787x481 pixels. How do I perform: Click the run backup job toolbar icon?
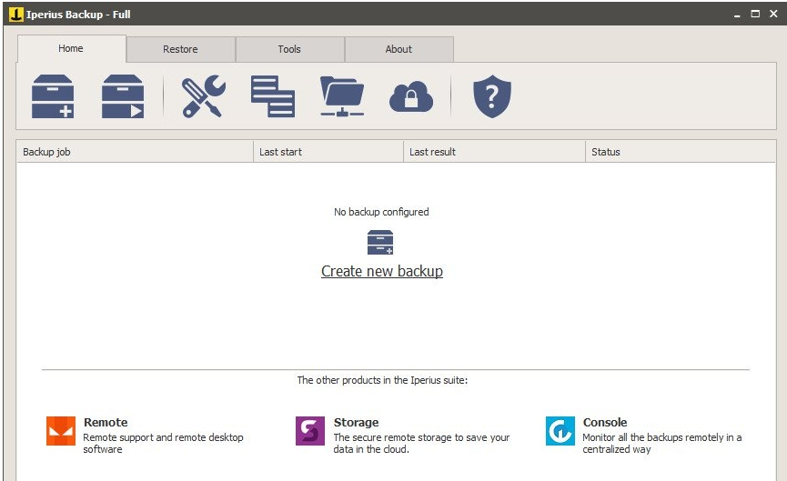123,96
